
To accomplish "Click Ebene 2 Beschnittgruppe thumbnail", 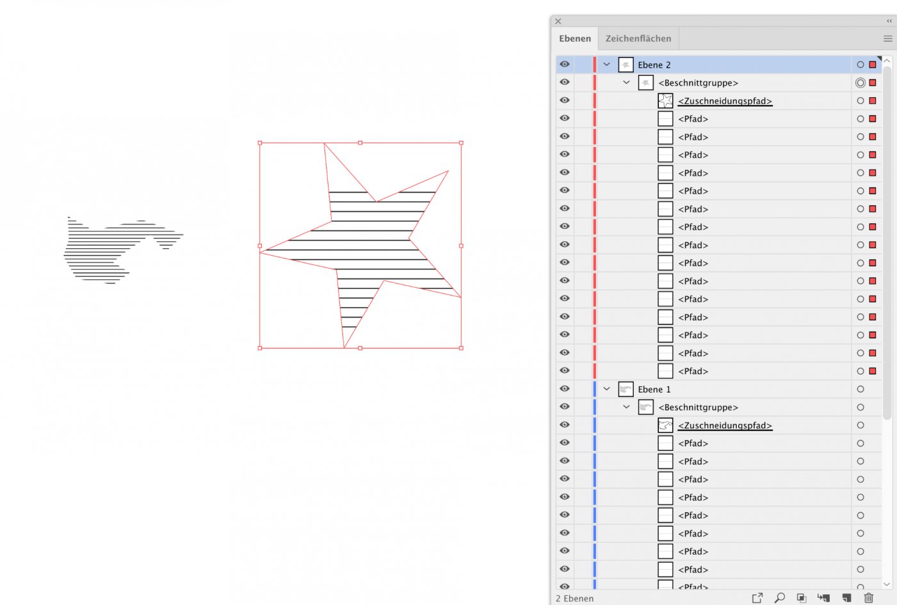I will pyautogui.click(x=645, y=82).
